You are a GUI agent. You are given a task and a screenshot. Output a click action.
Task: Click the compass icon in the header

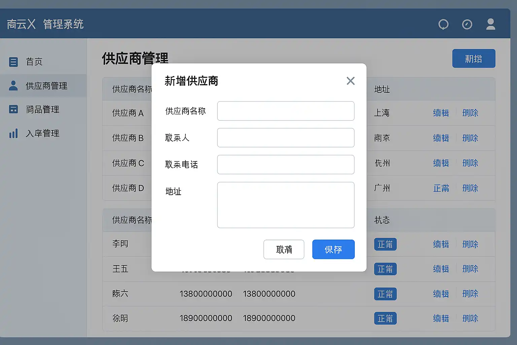tap(467, 24)
